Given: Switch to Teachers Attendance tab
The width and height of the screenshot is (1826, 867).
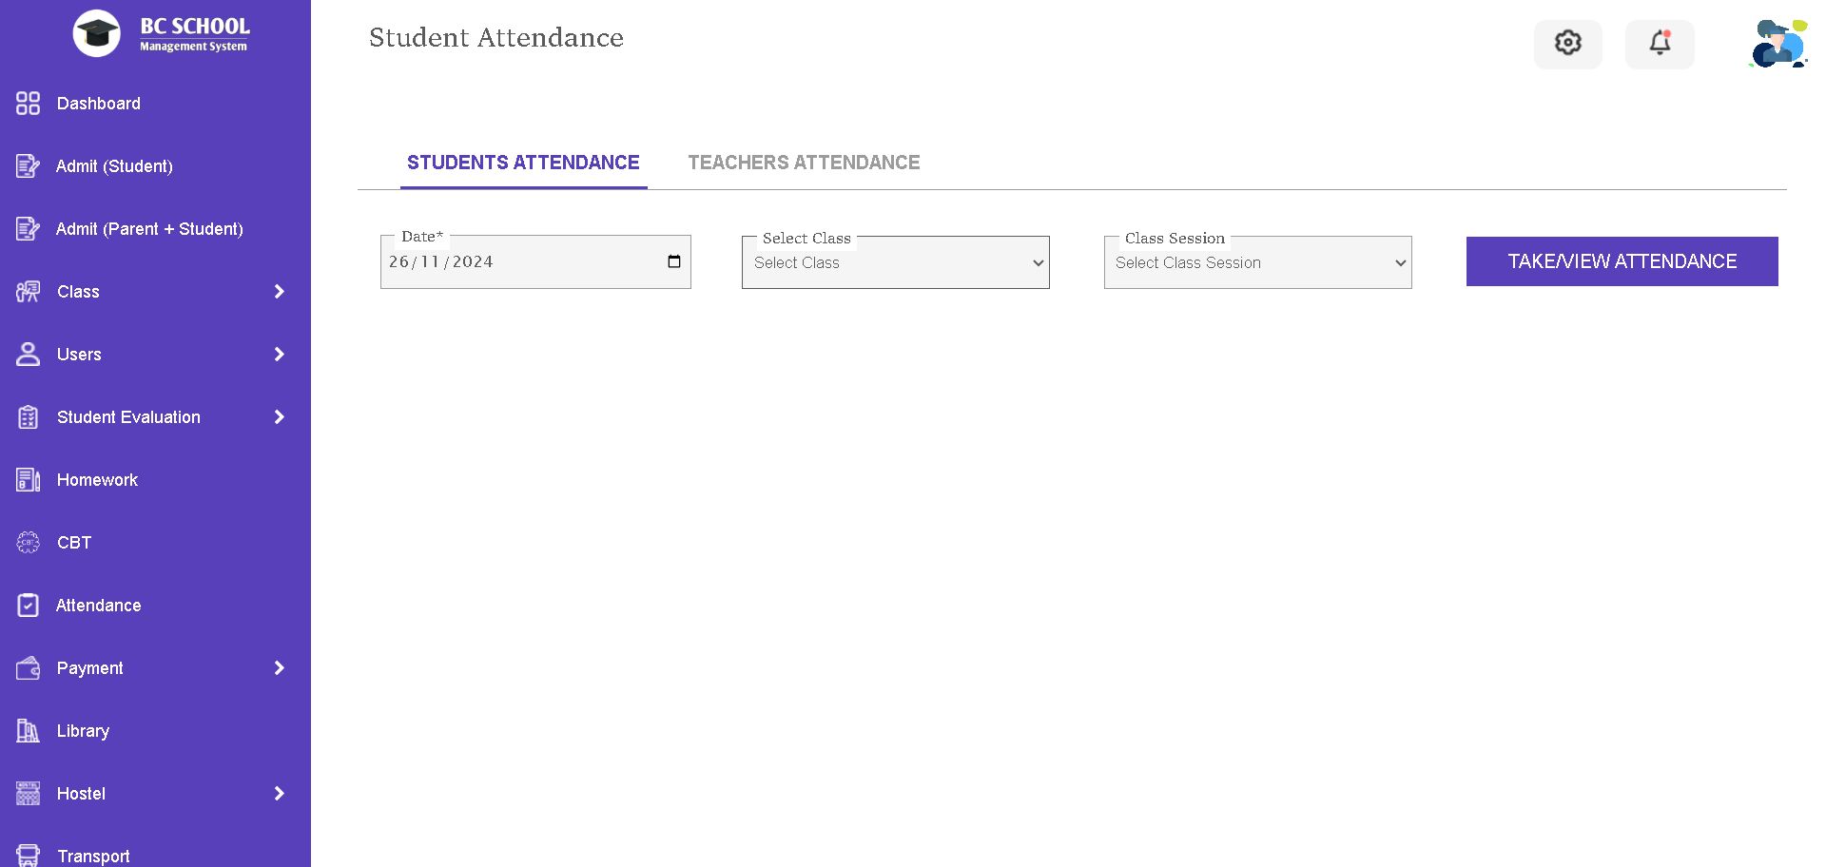Looking at the screenshot, I should point(804,163).
